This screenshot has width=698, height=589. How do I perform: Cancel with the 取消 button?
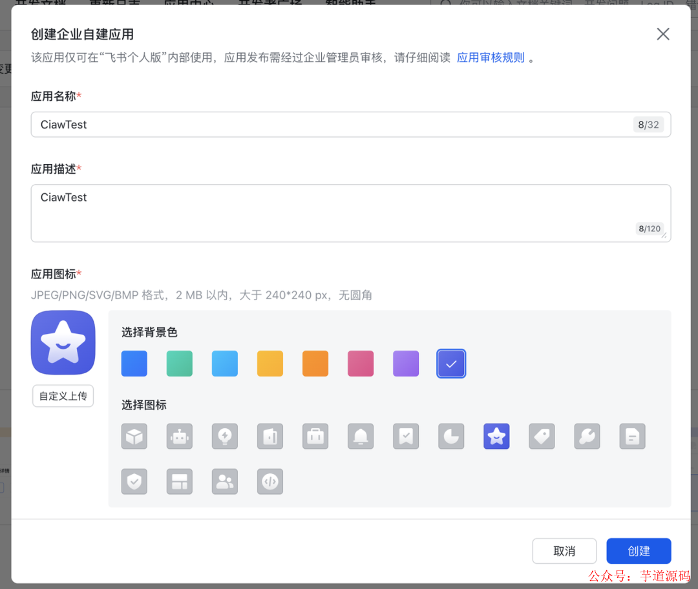pos(564,551)
